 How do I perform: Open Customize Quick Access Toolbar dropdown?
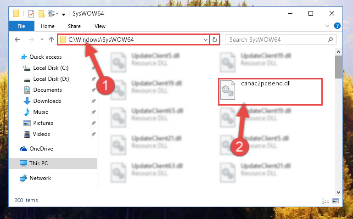(64, 14)
